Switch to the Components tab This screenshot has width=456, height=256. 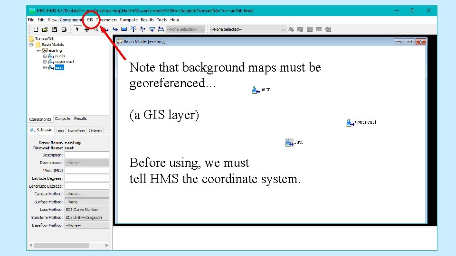[40, 119]
